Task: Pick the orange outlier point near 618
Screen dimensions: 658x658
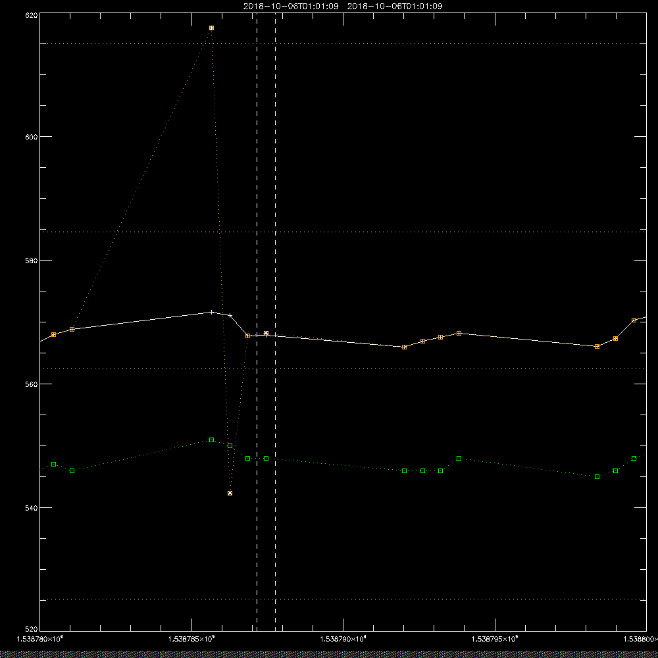Action: pyautogui.click(x=211, y=28)
